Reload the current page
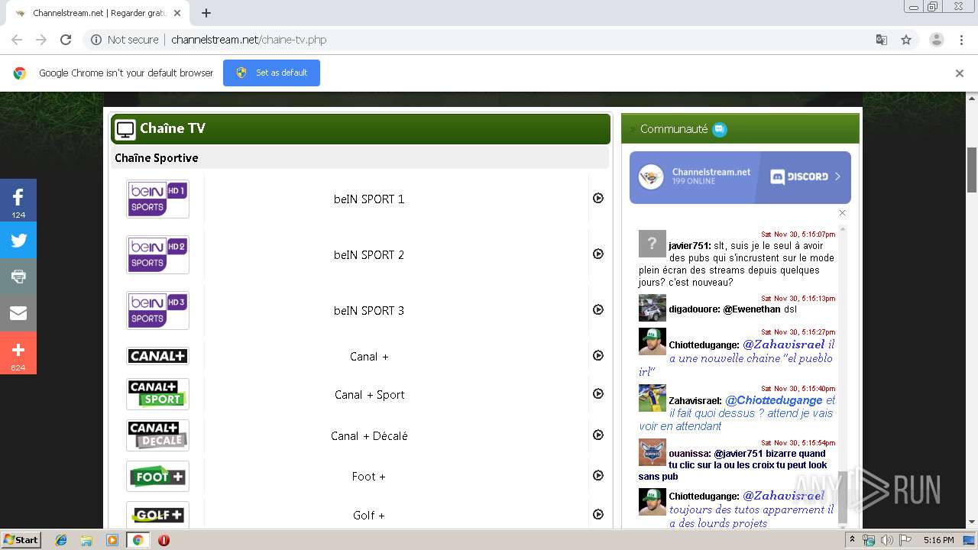 click(x=66, y=40)
